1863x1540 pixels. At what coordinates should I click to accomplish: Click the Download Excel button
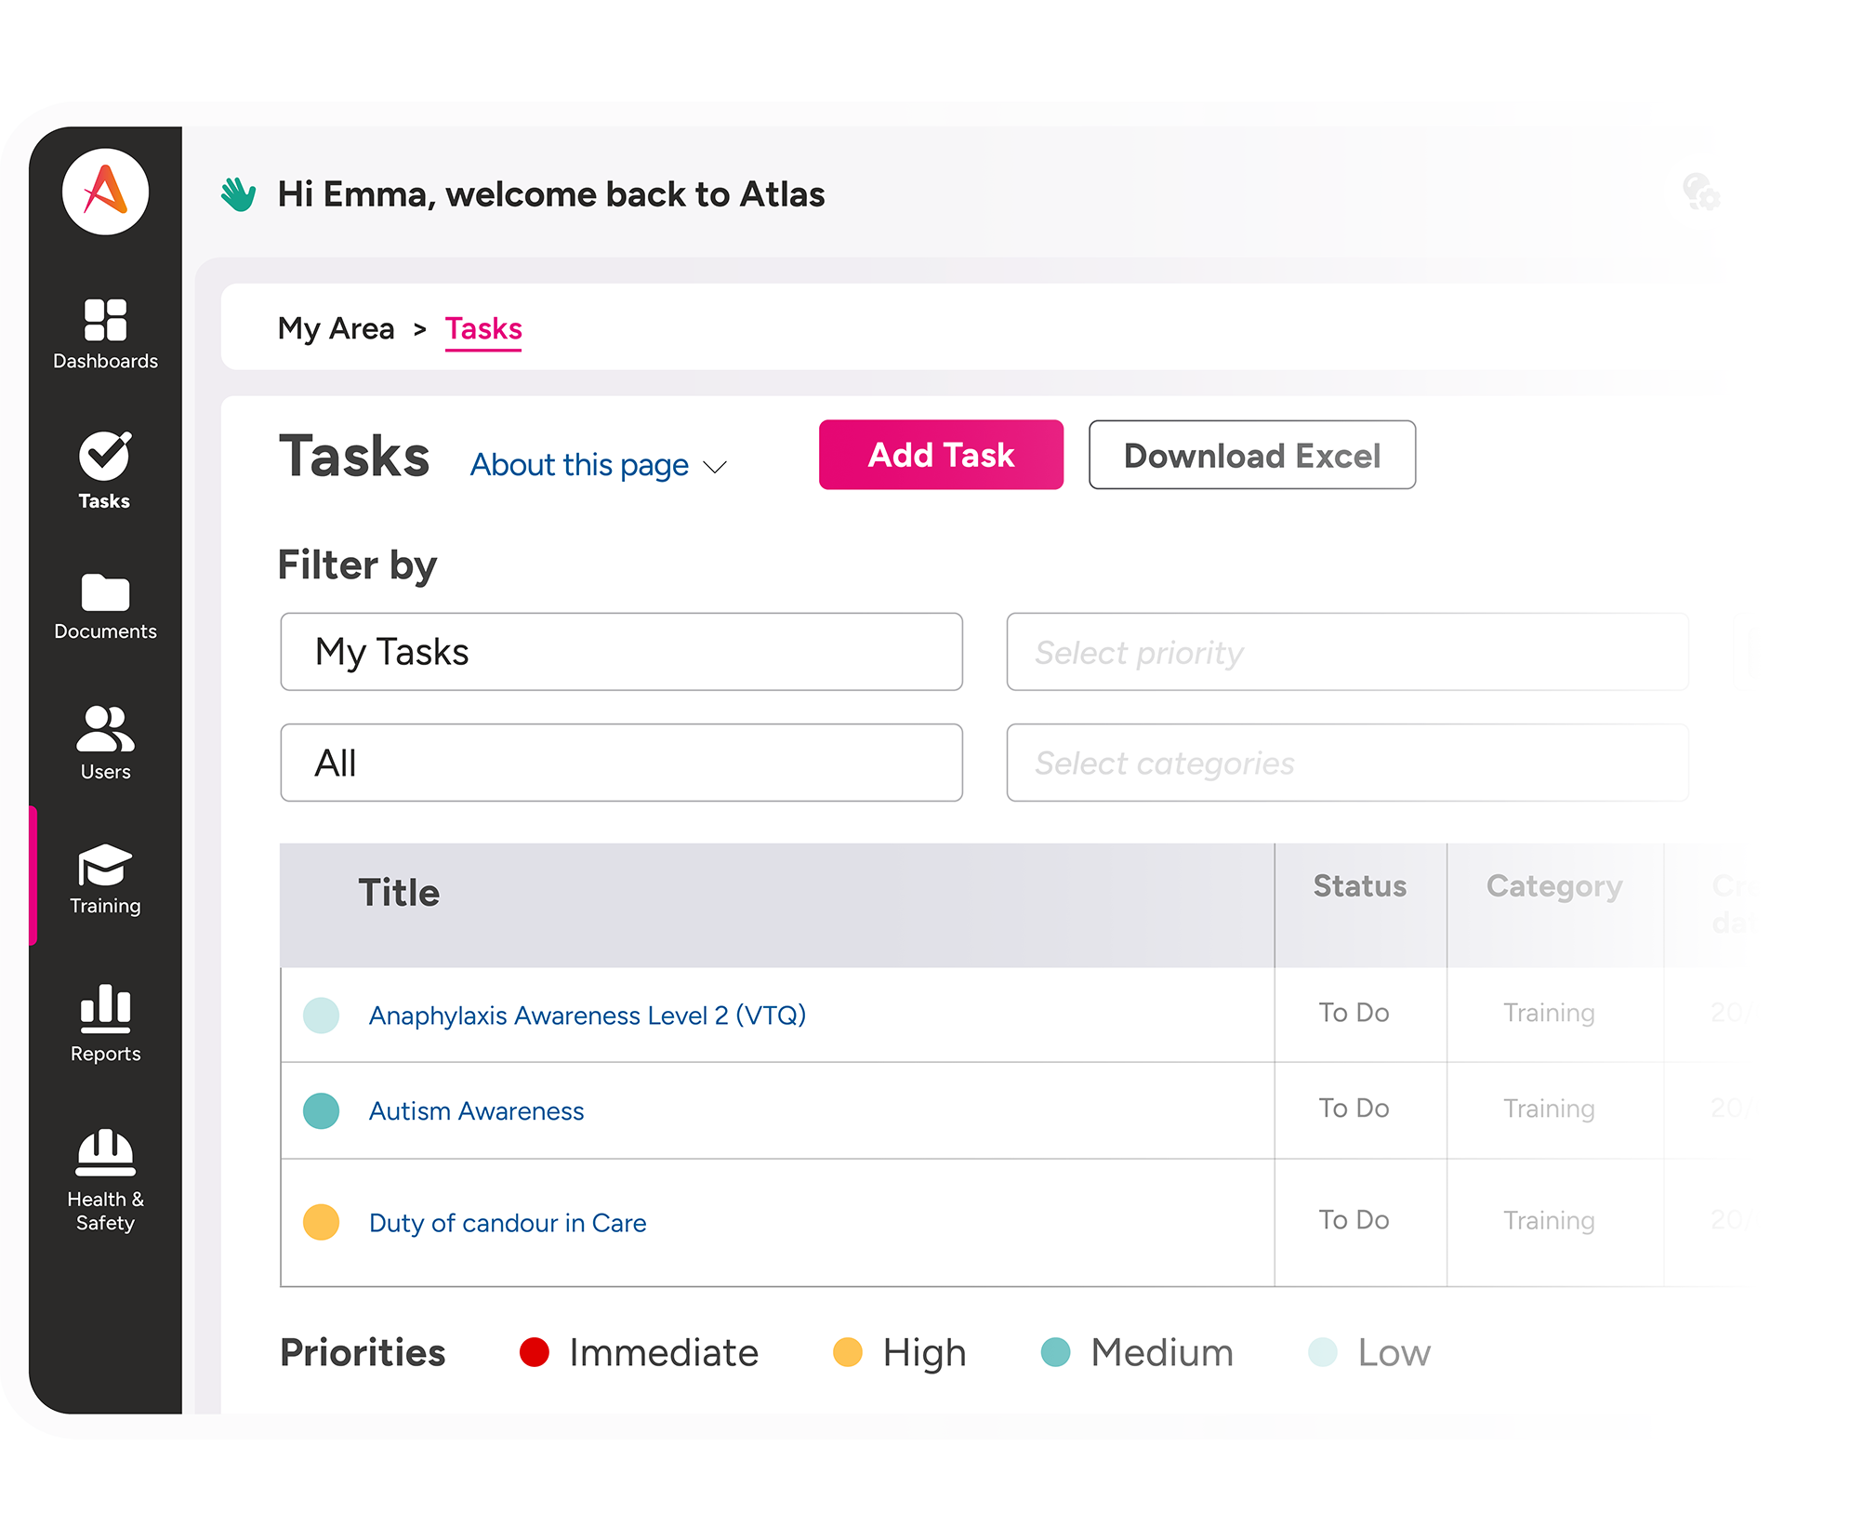click(1252, 455)
